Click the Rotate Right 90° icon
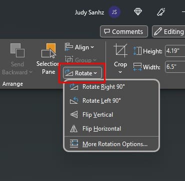Viewport: 185px width, 181px height. [x=74, y=87]
